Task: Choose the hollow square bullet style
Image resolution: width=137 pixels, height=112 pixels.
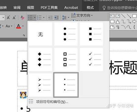Action: tap(66, 60)
